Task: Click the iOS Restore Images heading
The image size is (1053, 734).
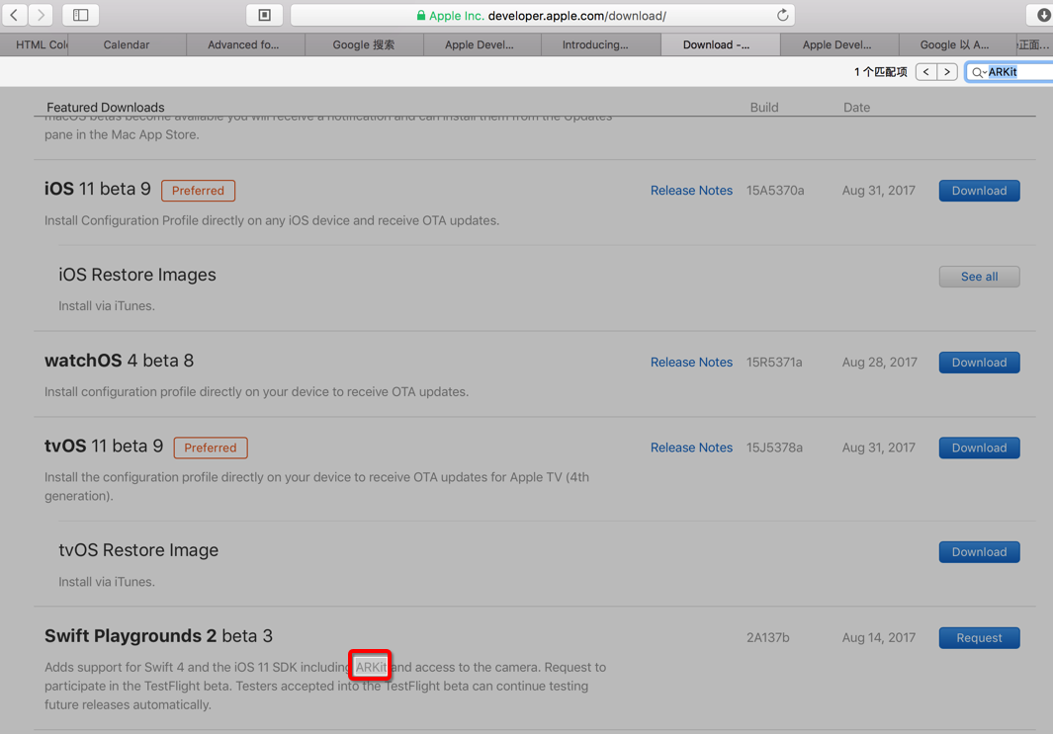Action: (137, 275)
